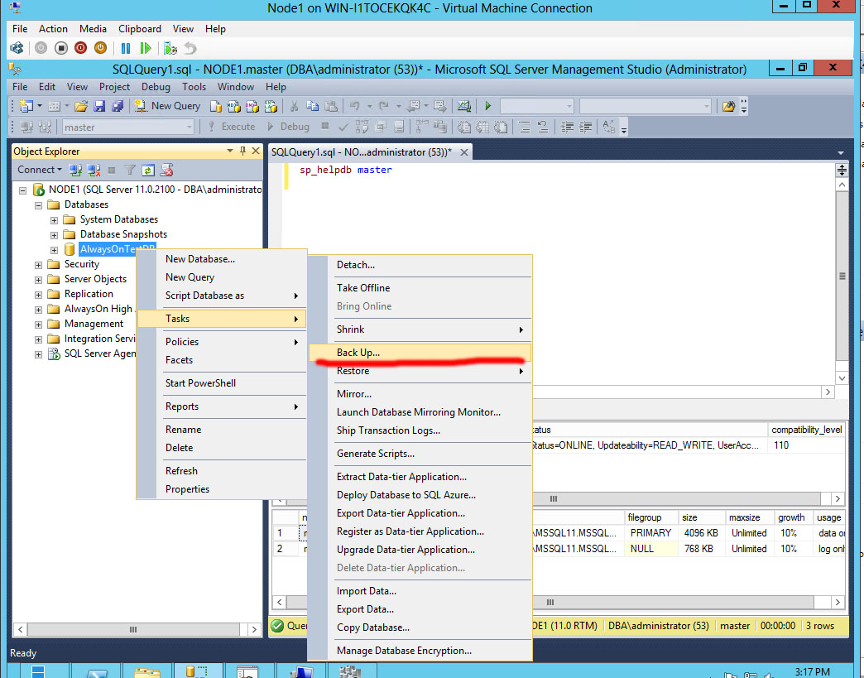Screen dimensions: 864x678
Task: Refresh the Object Explorer tree
Action: click(x=147, y=169)
